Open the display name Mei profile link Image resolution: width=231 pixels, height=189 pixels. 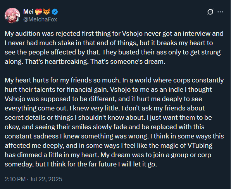point(28,12)
